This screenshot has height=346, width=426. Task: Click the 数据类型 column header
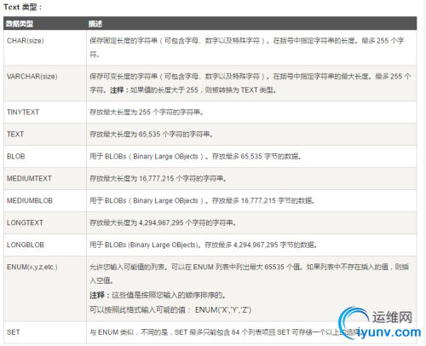[20, 24]
